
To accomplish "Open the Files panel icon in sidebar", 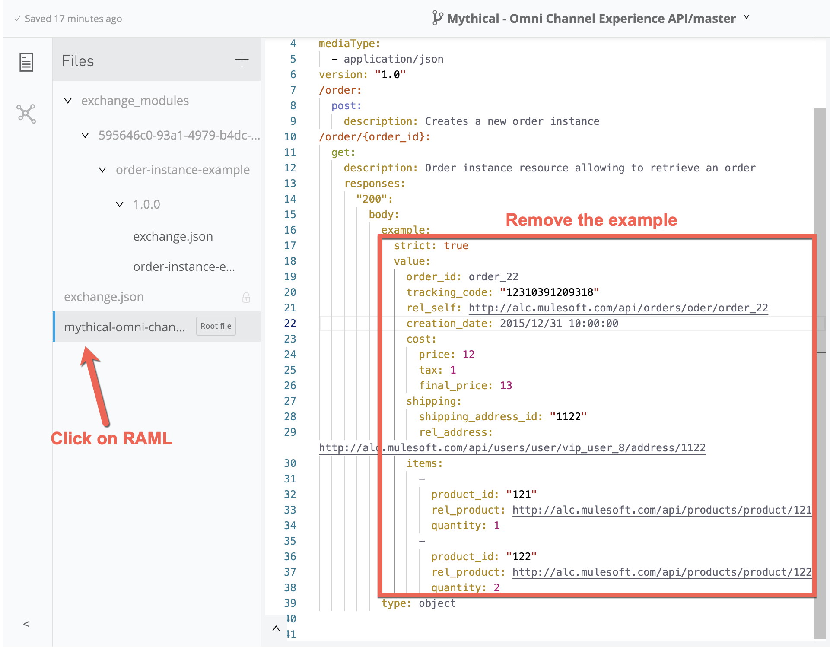I will pos(26,62).
